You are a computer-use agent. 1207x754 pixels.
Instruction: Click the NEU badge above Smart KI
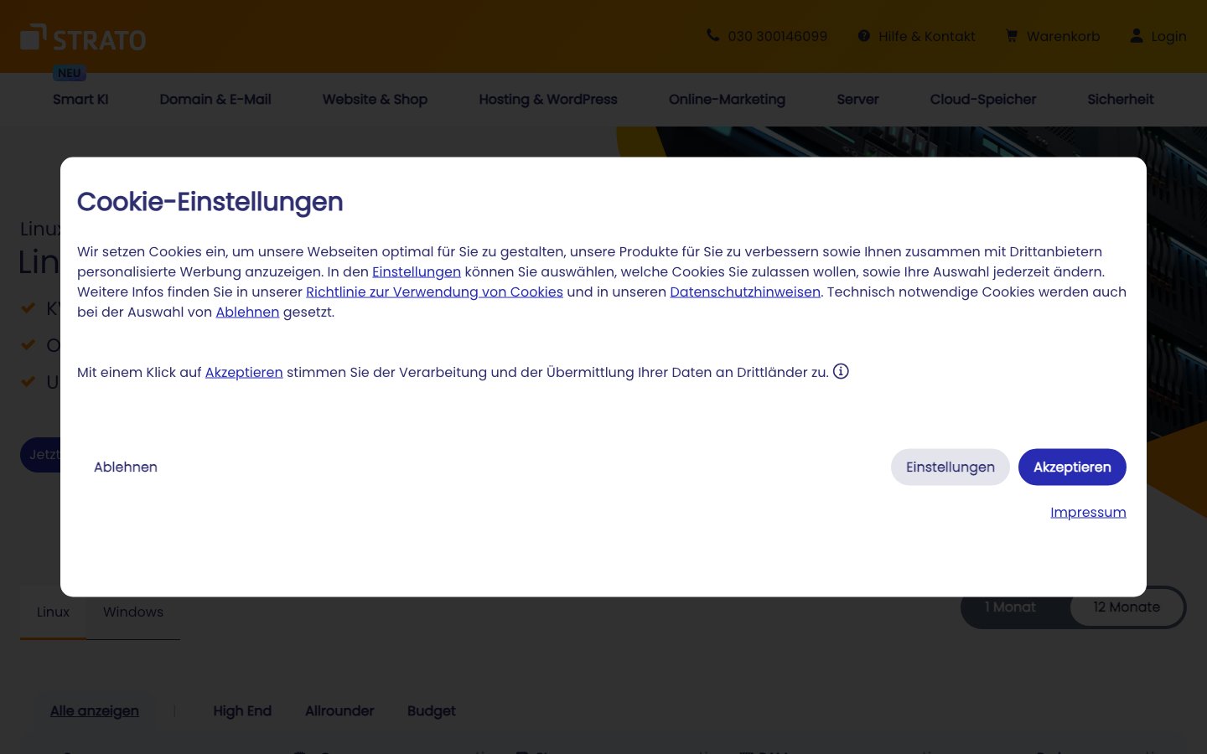pyautogui.click(x=70, y=73)
